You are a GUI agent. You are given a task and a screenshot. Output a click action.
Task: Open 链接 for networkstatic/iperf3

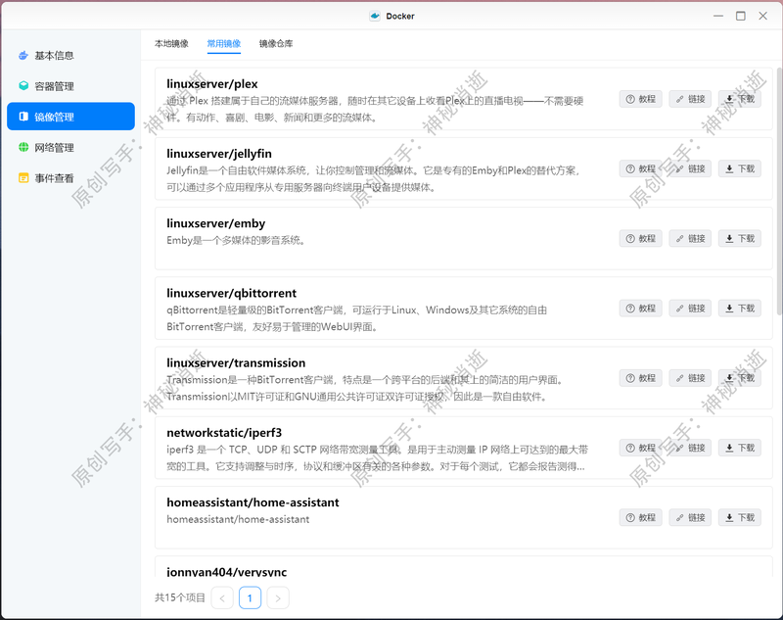tap(690, 448)
